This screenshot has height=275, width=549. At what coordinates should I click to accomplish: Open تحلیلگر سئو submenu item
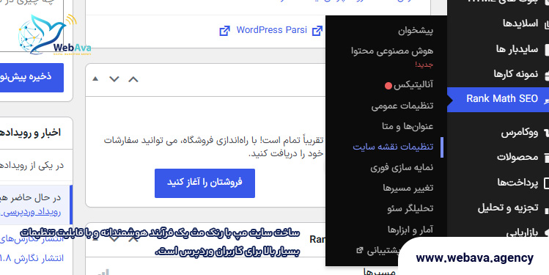click(410, 208)
